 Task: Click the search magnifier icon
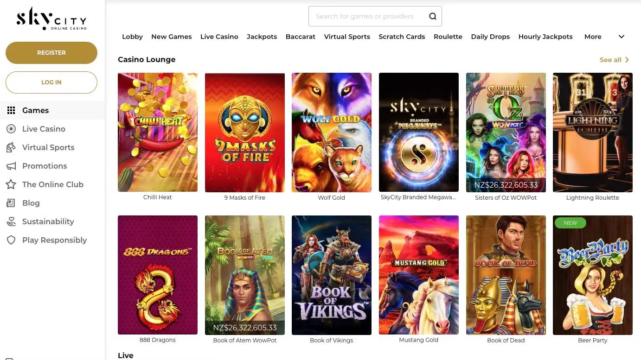pos(432,16)
